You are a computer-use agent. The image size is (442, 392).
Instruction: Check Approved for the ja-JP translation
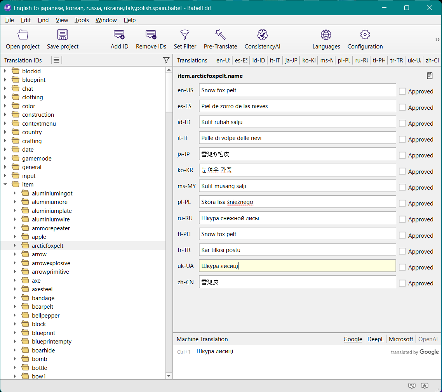click(402, 155)
